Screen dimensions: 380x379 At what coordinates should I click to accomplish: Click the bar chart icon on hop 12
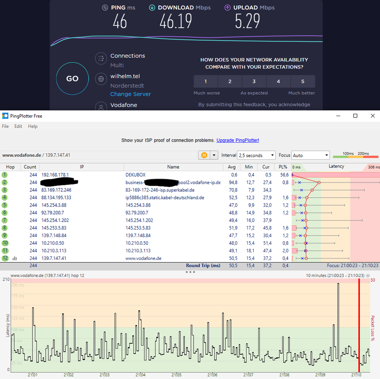15,258
